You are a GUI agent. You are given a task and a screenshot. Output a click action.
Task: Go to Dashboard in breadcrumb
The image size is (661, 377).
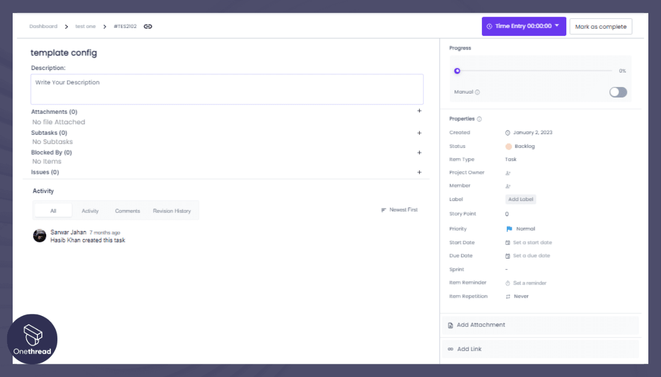43,26
